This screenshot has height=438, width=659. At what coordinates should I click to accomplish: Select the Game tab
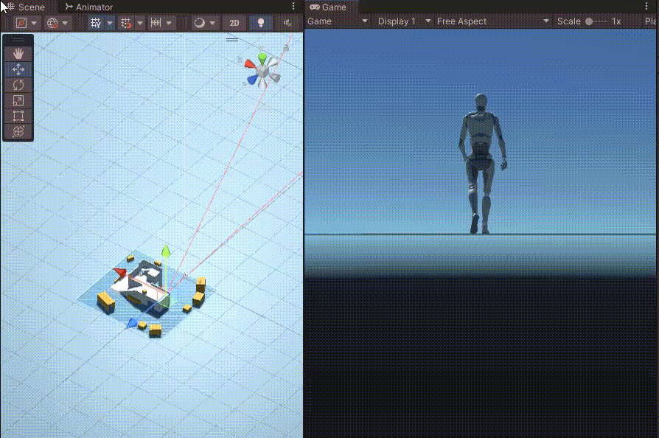[328, 7]
